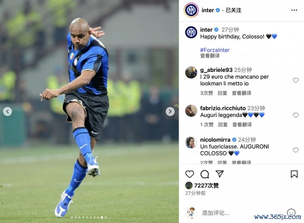304x223 pixels.
Task: Save post with bookmark icon
Action: coord(294,174)
